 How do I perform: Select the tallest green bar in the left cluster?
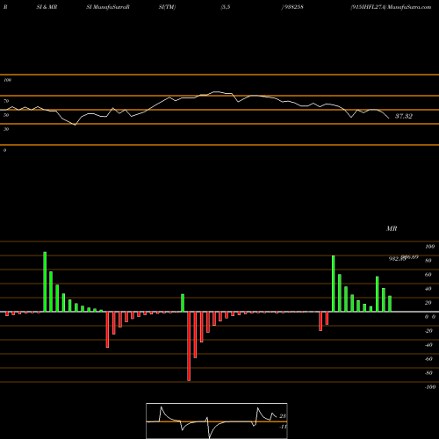tap(45, 282)
